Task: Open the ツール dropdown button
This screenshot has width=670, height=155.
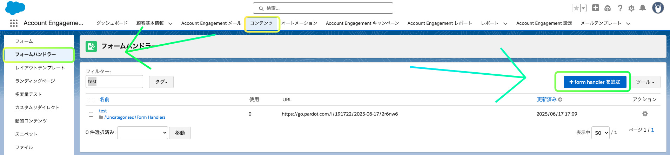Action: click(645, 82)
